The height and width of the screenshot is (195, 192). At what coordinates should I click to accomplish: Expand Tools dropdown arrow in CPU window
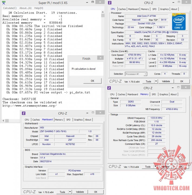click(156, 81)
